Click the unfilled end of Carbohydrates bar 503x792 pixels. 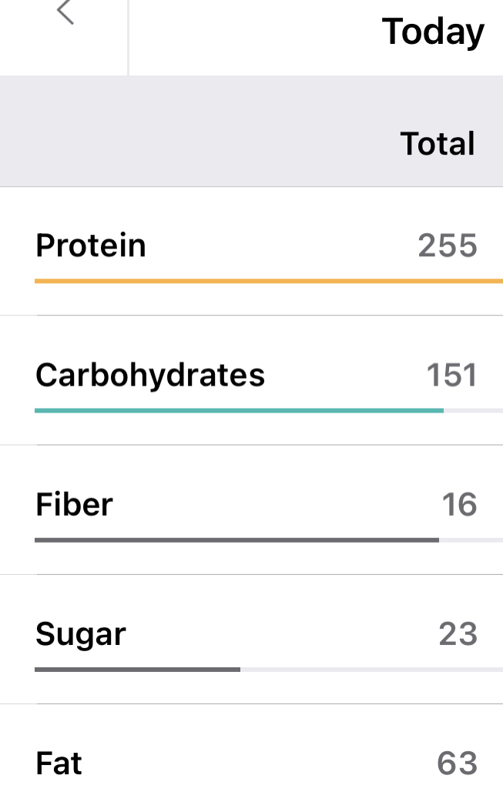pos(472,410)
